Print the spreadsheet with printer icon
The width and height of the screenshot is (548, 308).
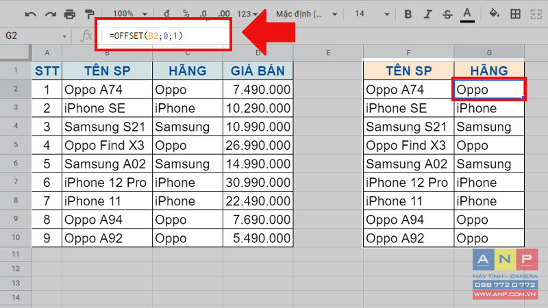(x=70, y=14)
